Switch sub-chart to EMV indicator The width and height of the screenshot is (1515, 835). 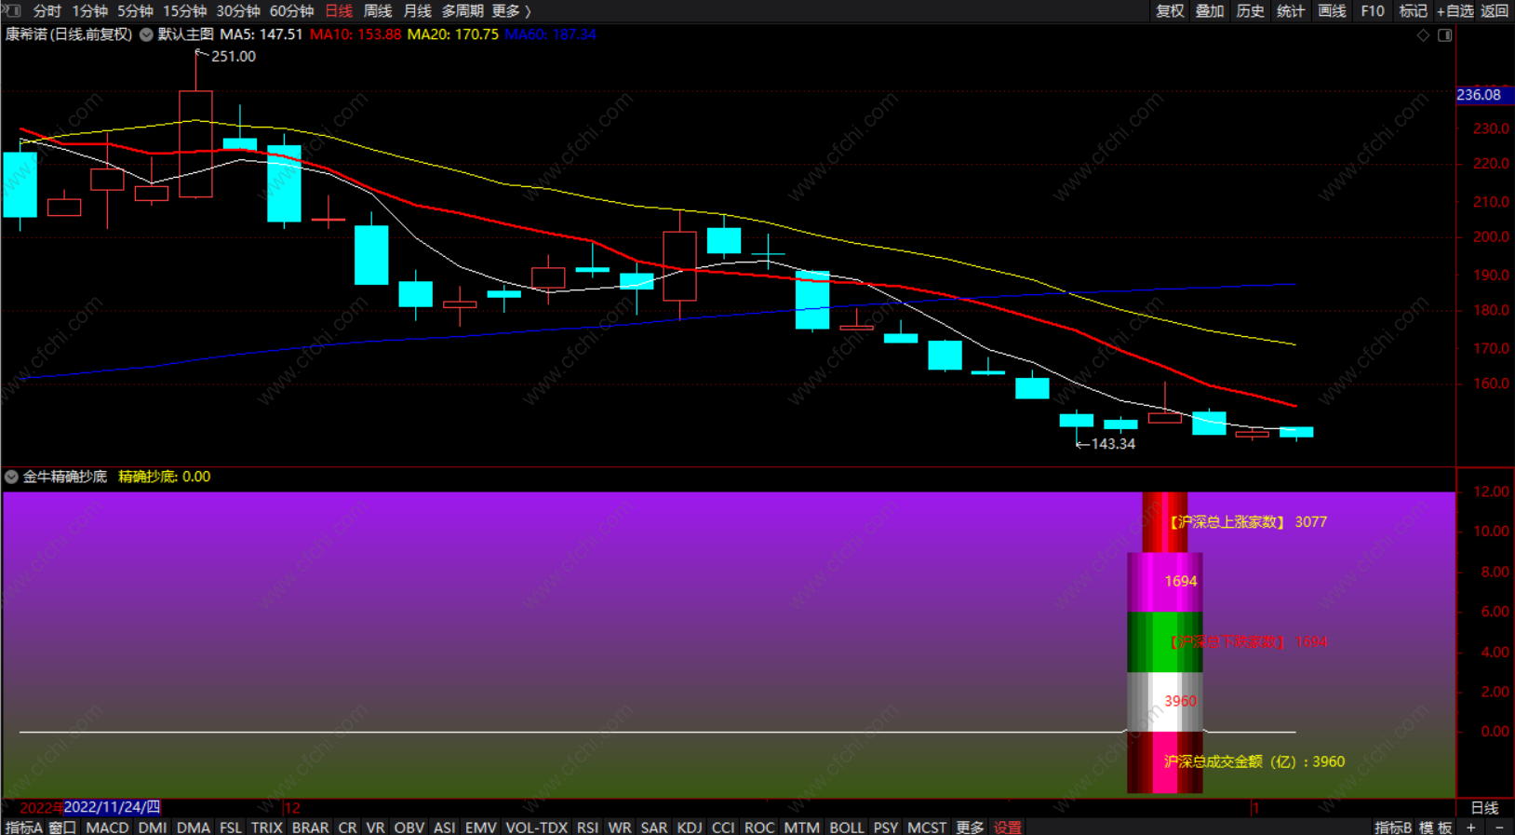480,827
